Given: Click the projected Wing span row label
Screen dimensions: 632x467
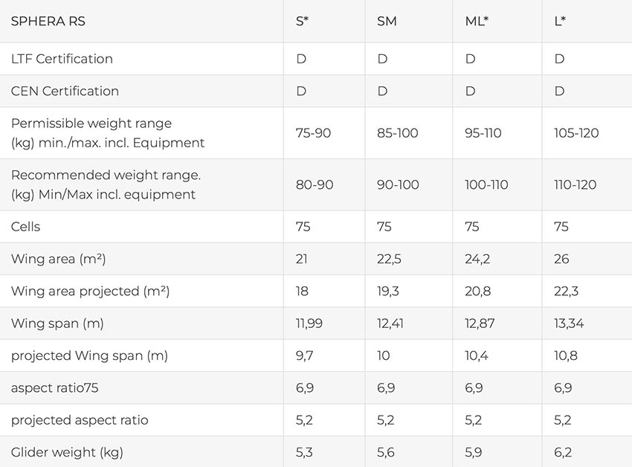Looking at the screenshot, I should [x=89, y=355].
